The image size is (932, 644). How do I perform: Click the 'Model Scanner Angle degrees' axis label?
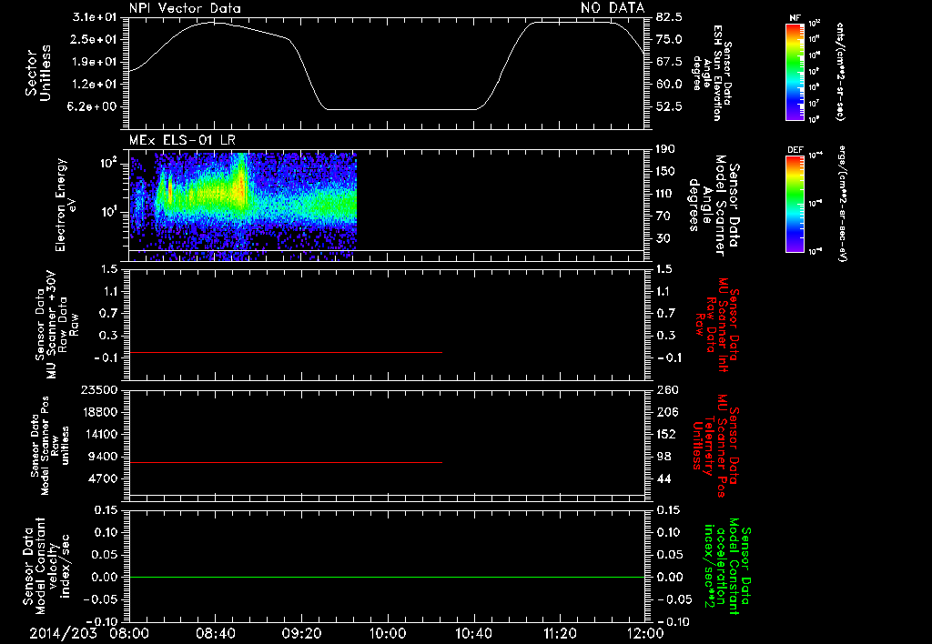tap(714, 206)
